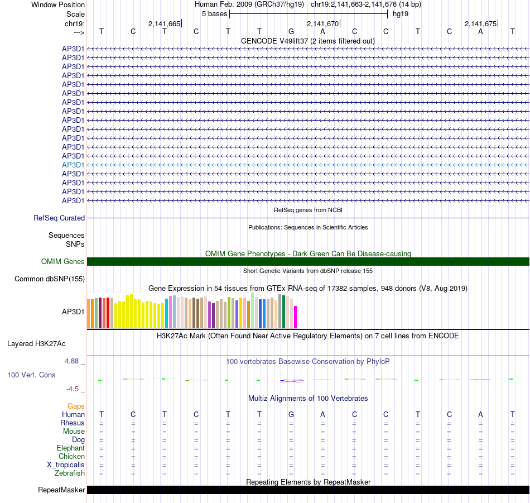Click the AP3D1 label beside the GTEx chart

pyautogui.click(x=73, y=312)
